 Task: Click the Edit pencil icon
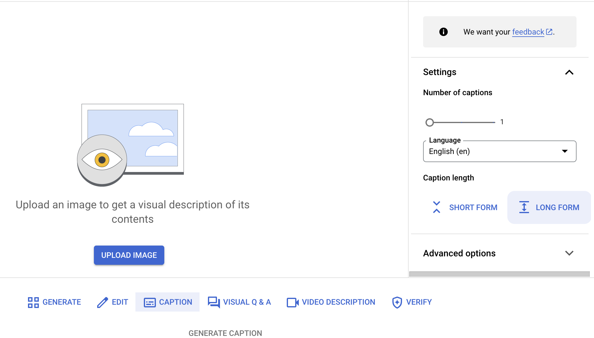pos(103,302)
